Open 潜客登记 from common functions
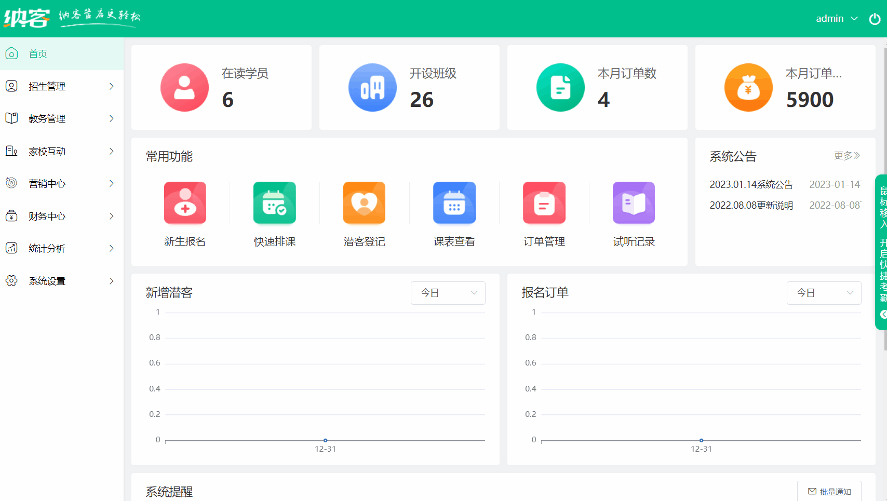 (364, 203)
